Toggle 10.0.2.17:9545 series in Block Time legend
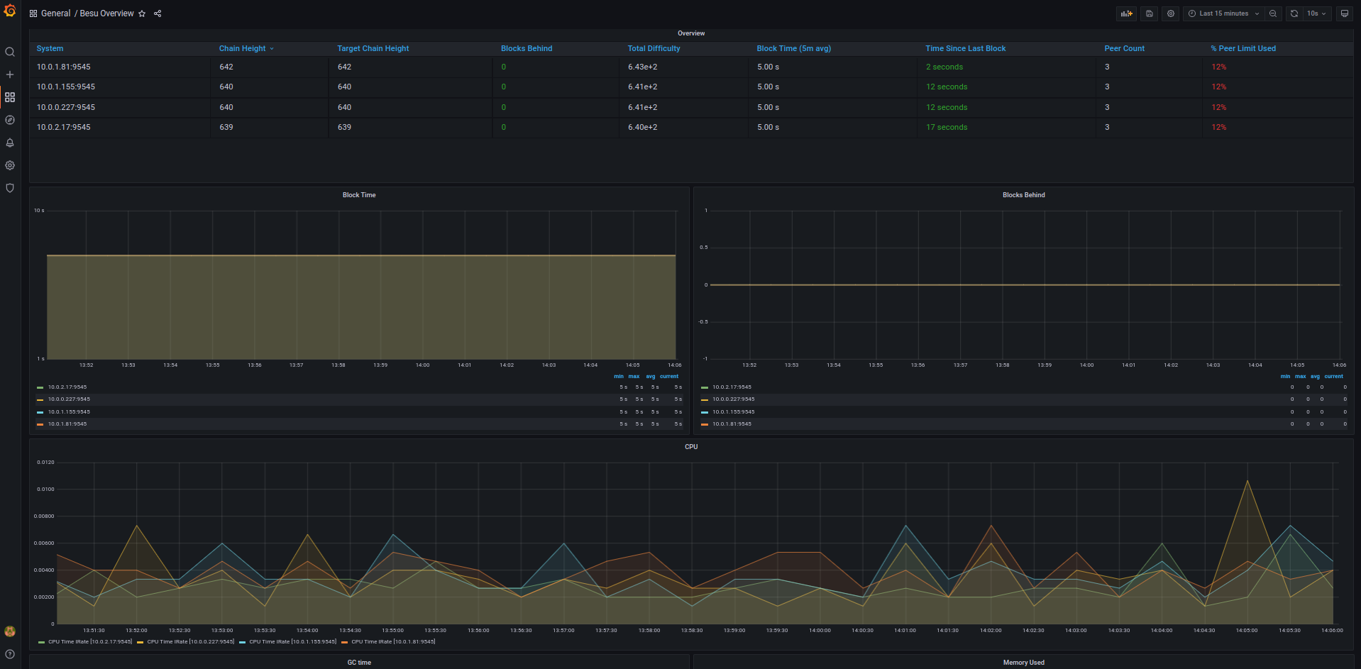The width and height of the screenshot is (1361, 669). click(67, 387)
